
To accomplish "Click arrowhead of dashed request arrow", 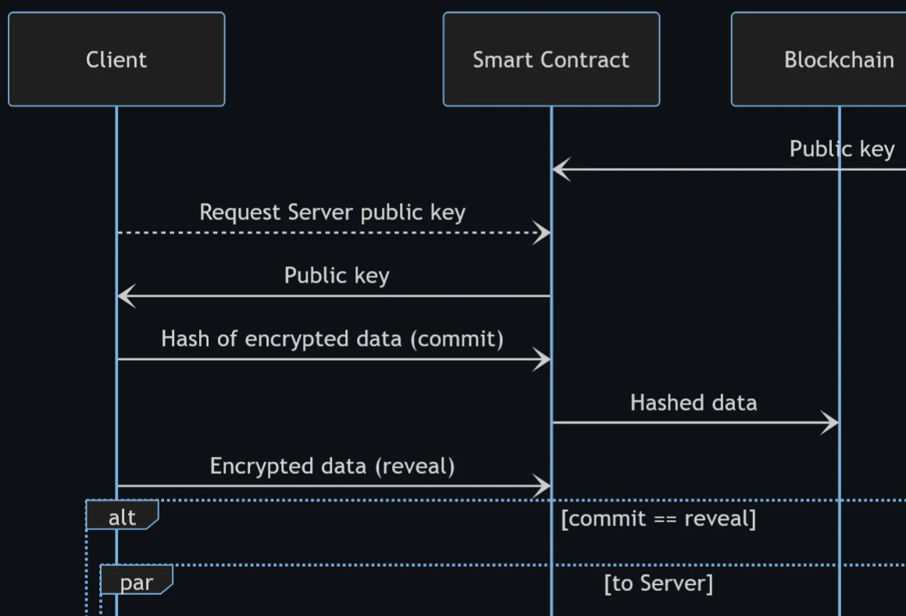I will click(x=542, y=233).
